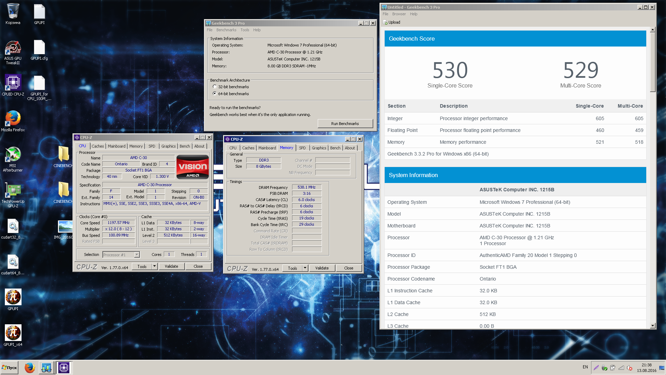666x375 pixels.
Task: Switch to the Caches tab in the left CPU-Z window
Action: point(97,146)
